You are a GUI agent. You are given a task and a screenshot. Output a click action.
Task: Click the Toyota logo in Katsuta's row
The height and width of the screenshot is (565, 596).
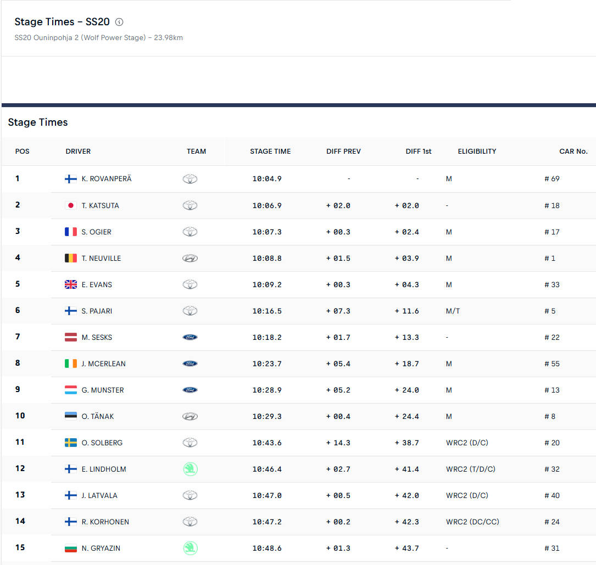(190, 205)
